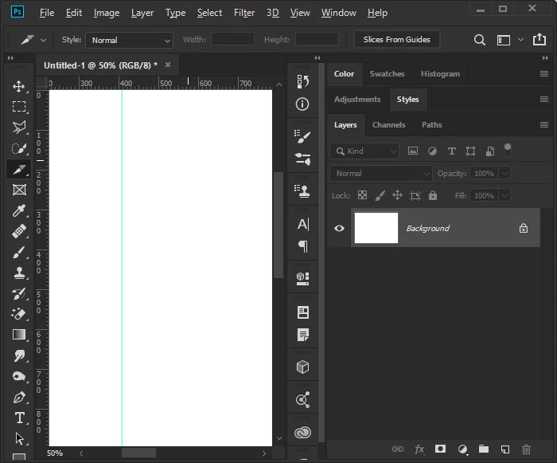
Task: Select the Sponge tool
Action: coord(19,376)
